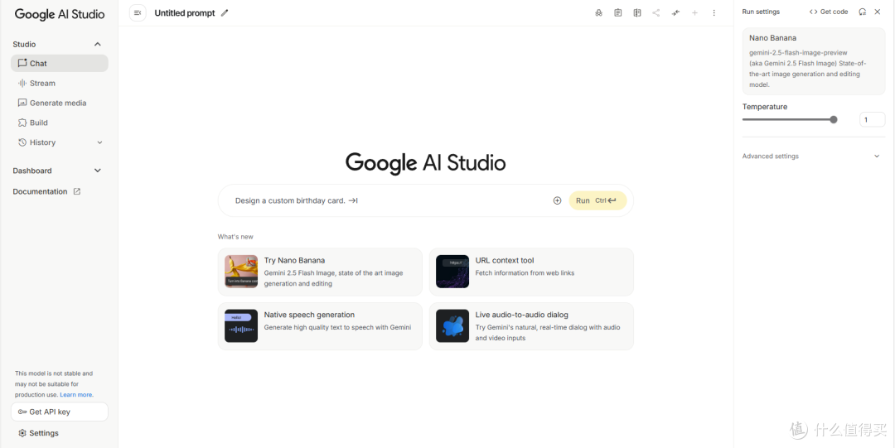
Task: Open the three-dot more options menu
Action: point(714,12)
